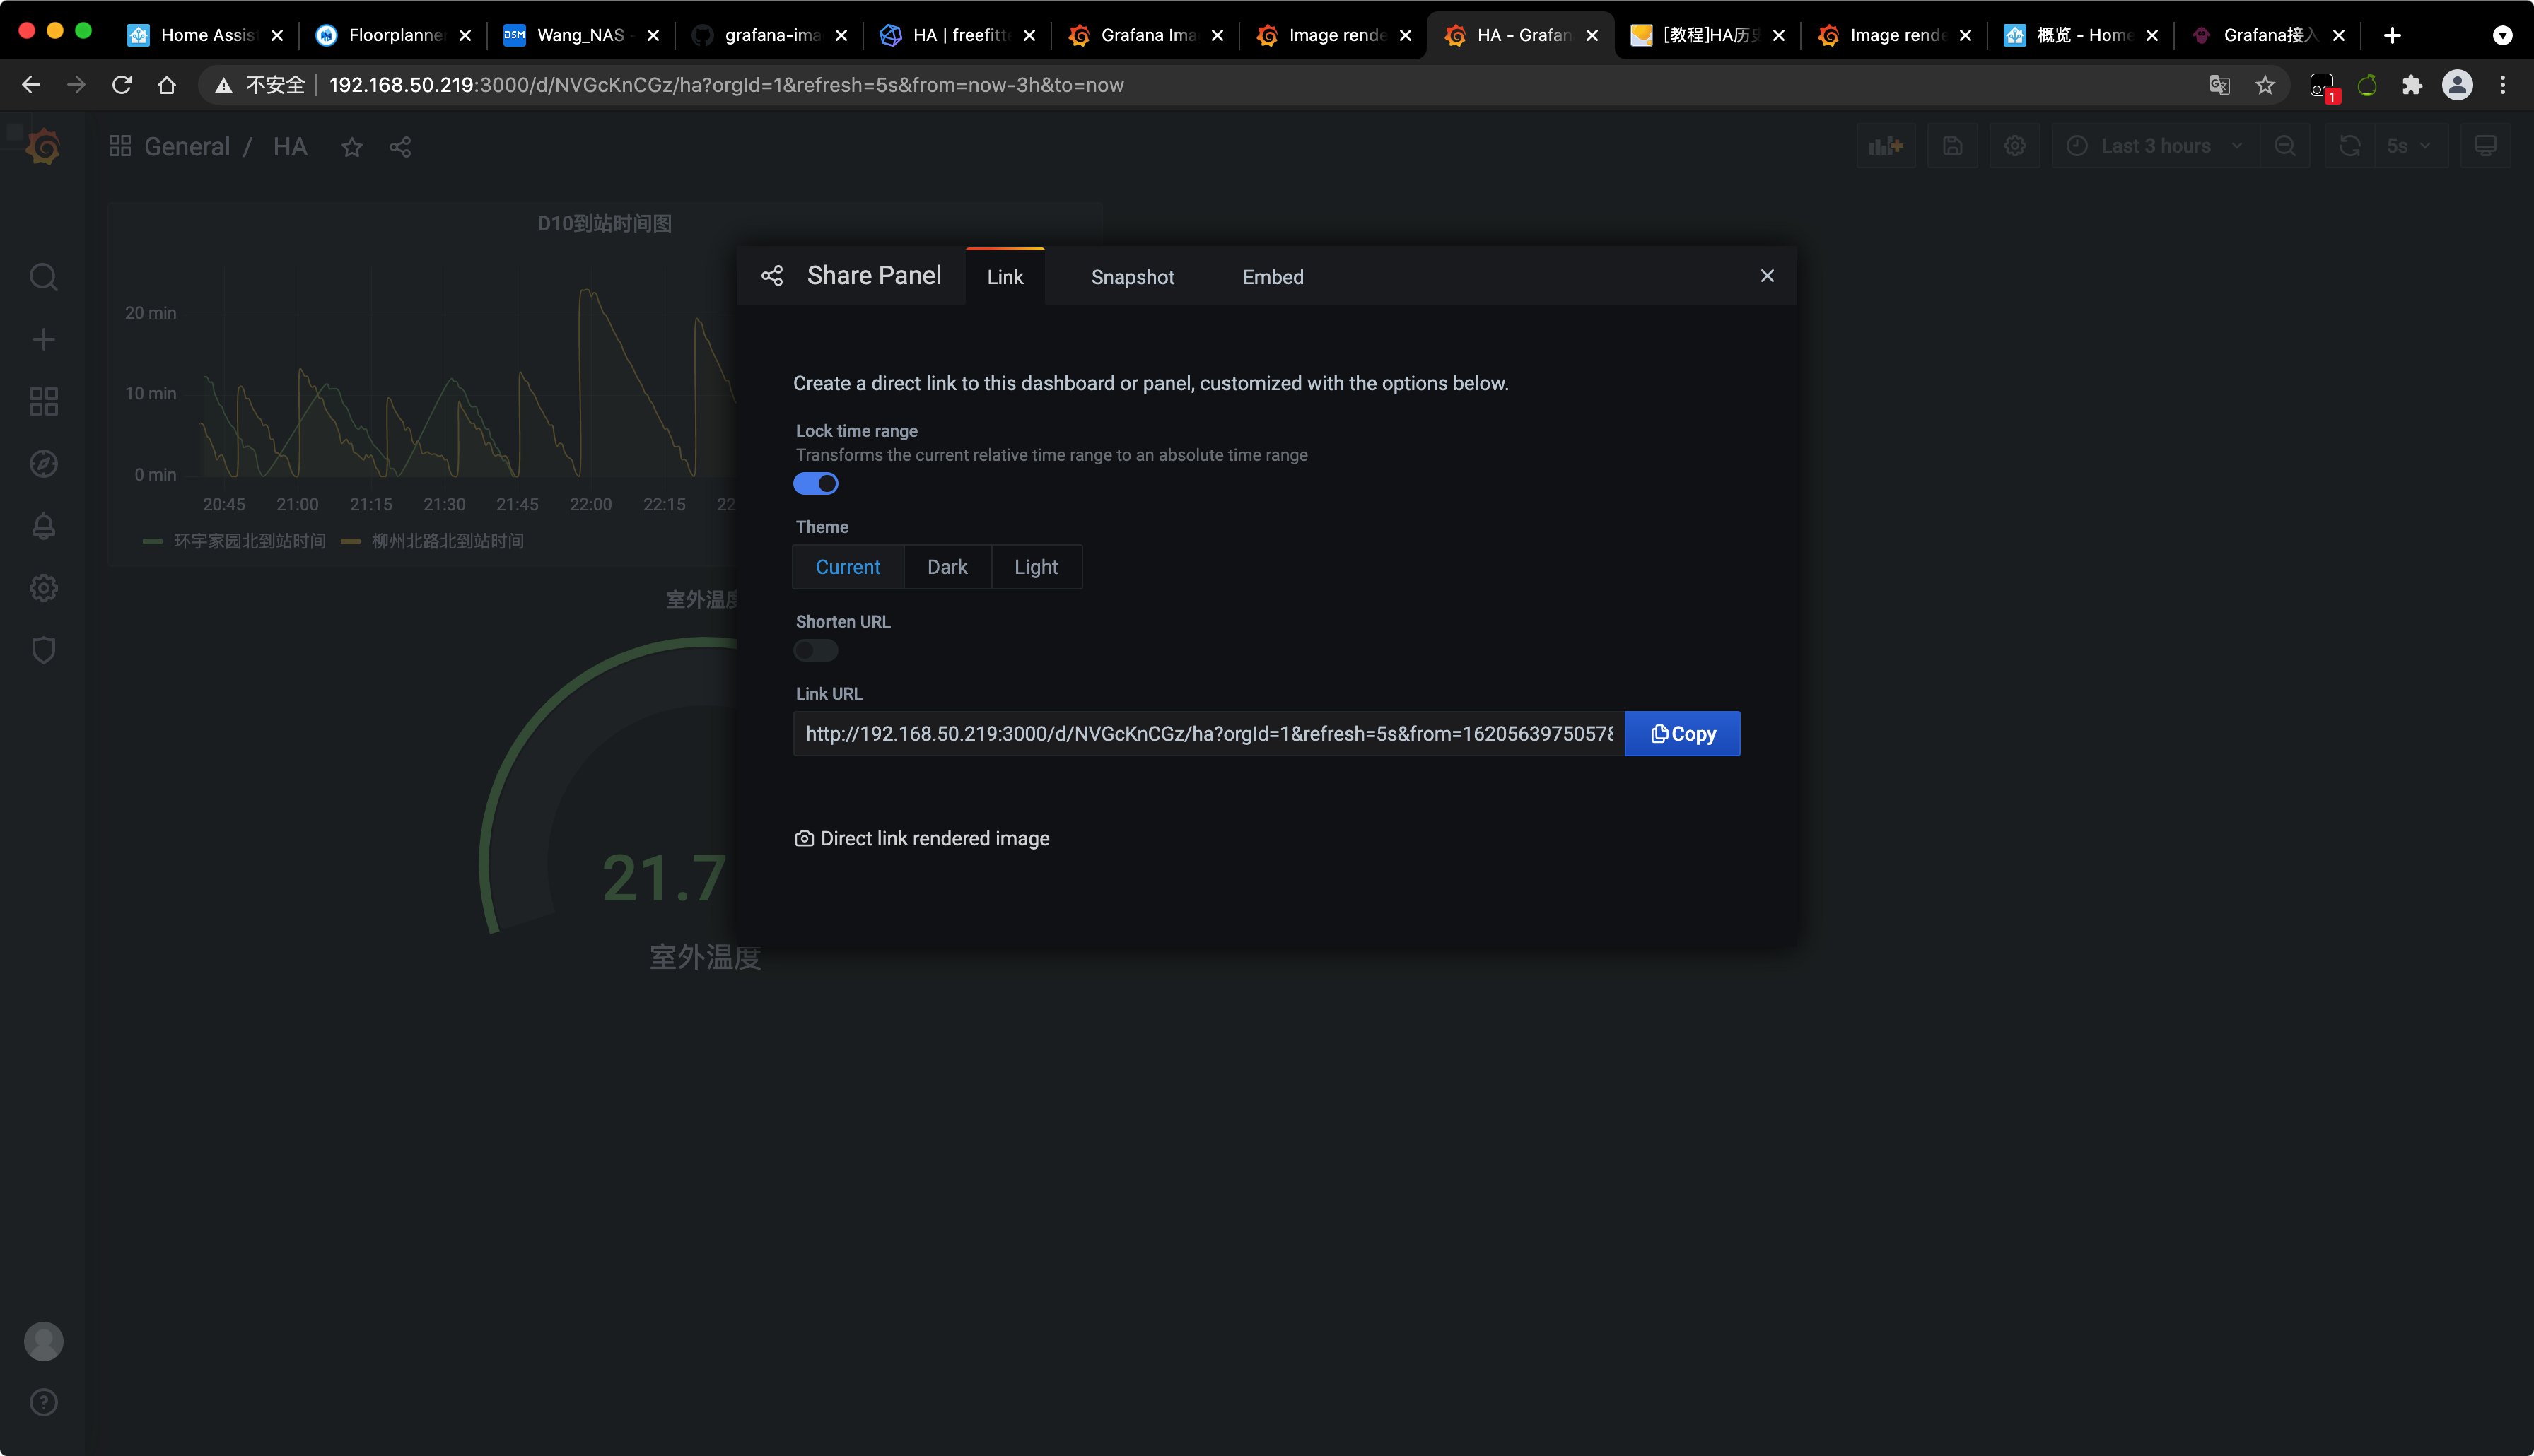
Task: Click the refresh dashboard icon
Action: click(x=2349, y=146)
